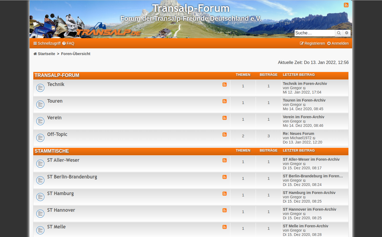Open the Registrieren link
382x237 pixels.
click(312, 43)
